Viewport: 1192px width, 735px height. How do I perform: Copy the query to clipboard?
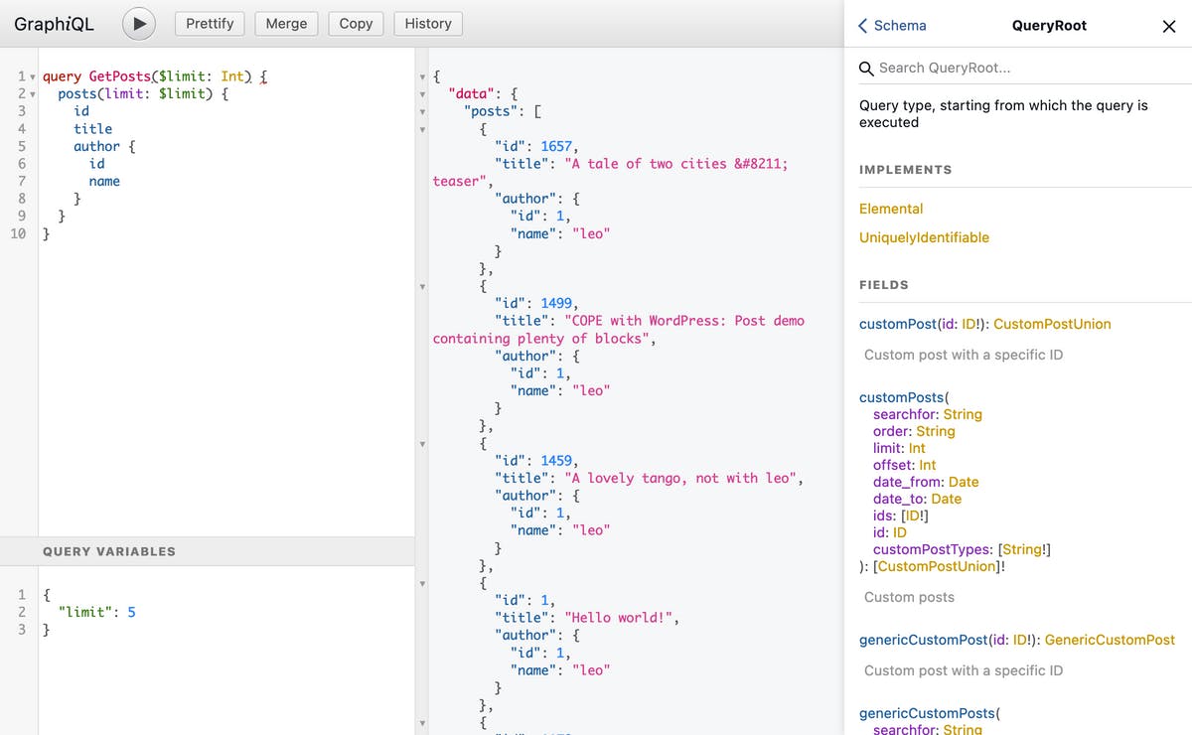tap(355, 23)
